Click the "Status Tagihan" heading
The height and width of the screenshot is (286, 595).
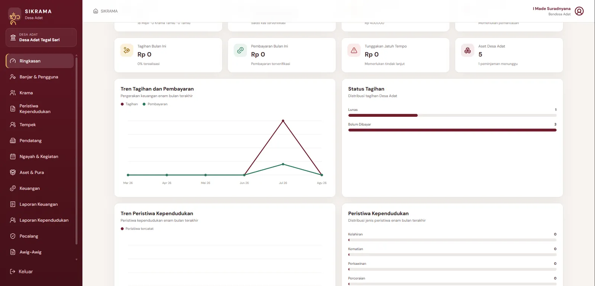[366, 89]
